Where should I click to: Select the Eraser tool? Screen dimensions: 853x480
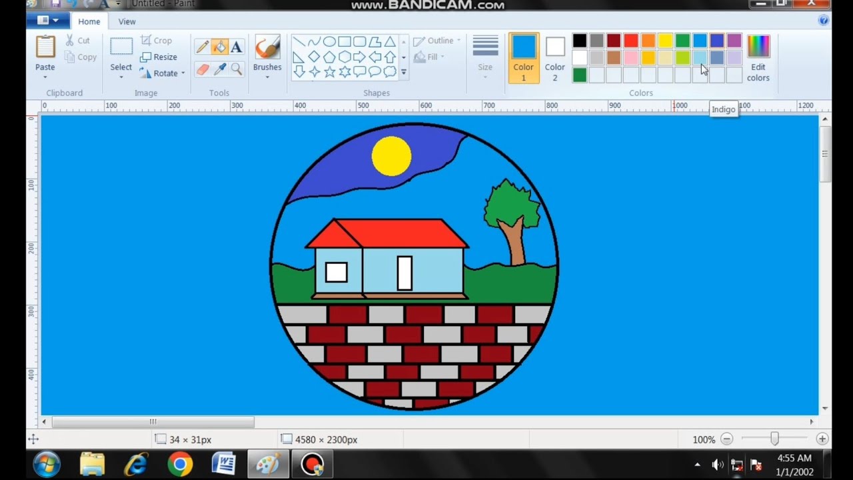pos(203,69)
